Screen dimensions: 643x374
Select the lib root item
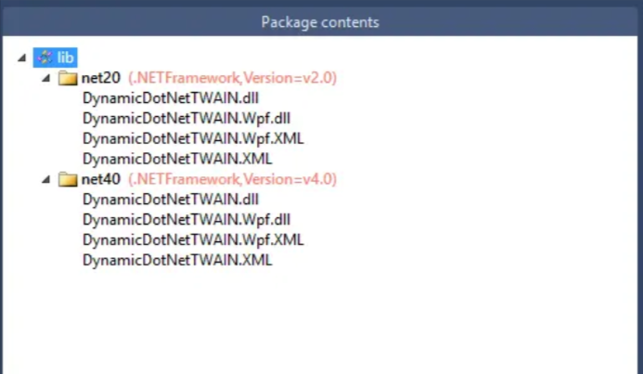pos(66,58)
